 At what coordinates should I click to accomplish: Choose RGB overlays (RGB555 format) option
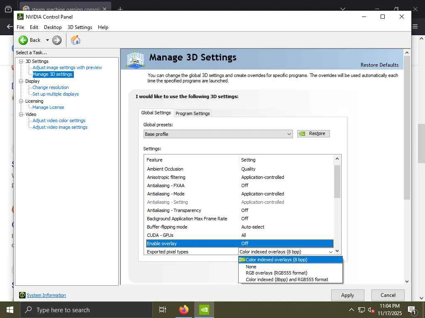click(x=291, y=273)
